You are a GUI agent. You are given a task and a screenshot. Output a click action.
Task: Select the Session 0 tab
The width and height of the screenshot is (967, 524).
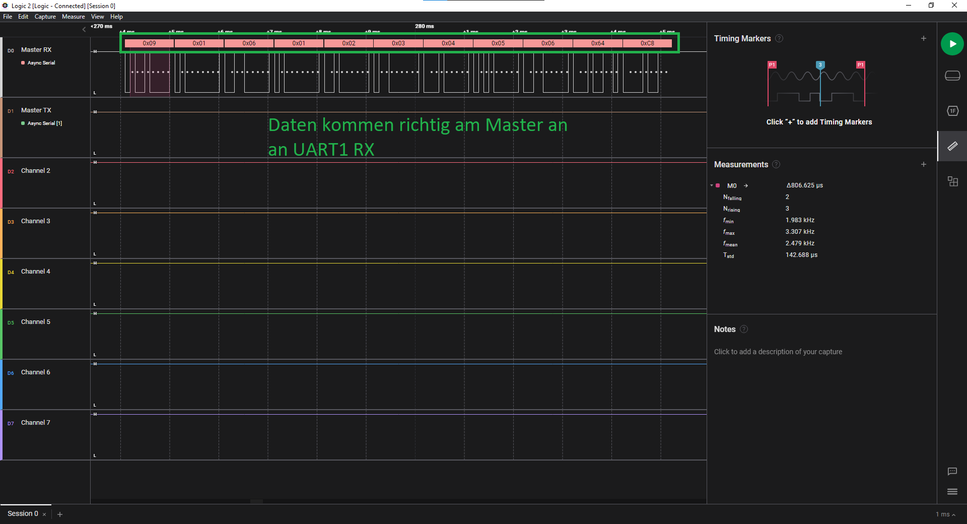[23, 513]
